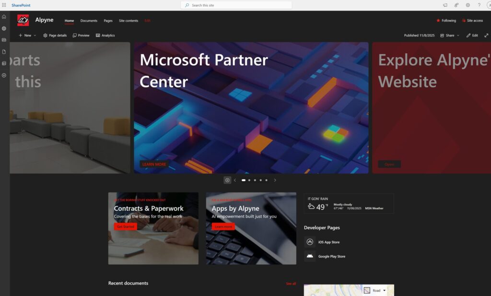Open My files from the left app bar
This screenshot has width=491, height=296.
coord(4,51)
